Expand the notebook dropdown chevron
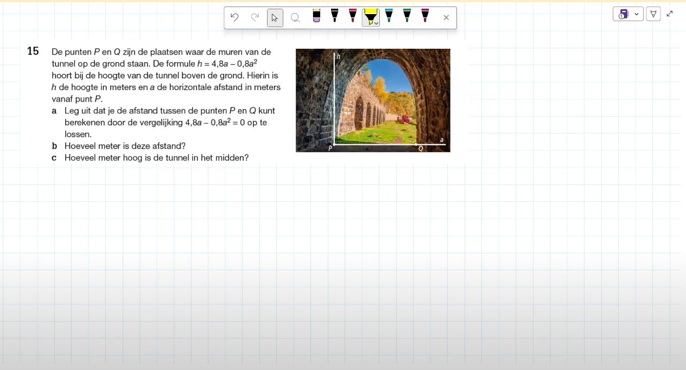 click(637, 14)
